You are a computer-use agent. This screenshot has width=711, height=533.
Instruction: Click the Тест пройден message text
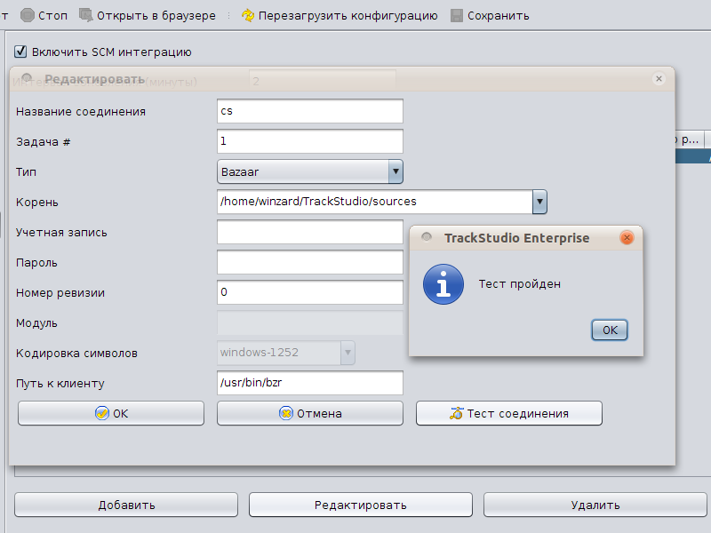520,284
